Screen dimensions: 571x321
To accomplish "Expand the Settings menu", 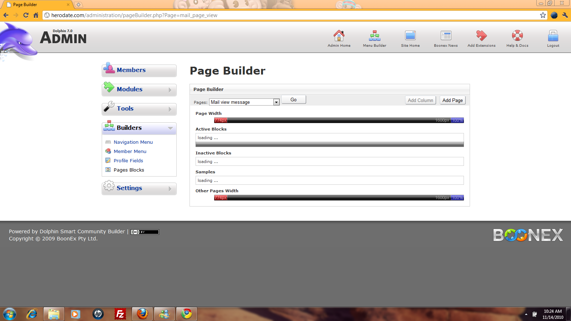I will [139, 188].
